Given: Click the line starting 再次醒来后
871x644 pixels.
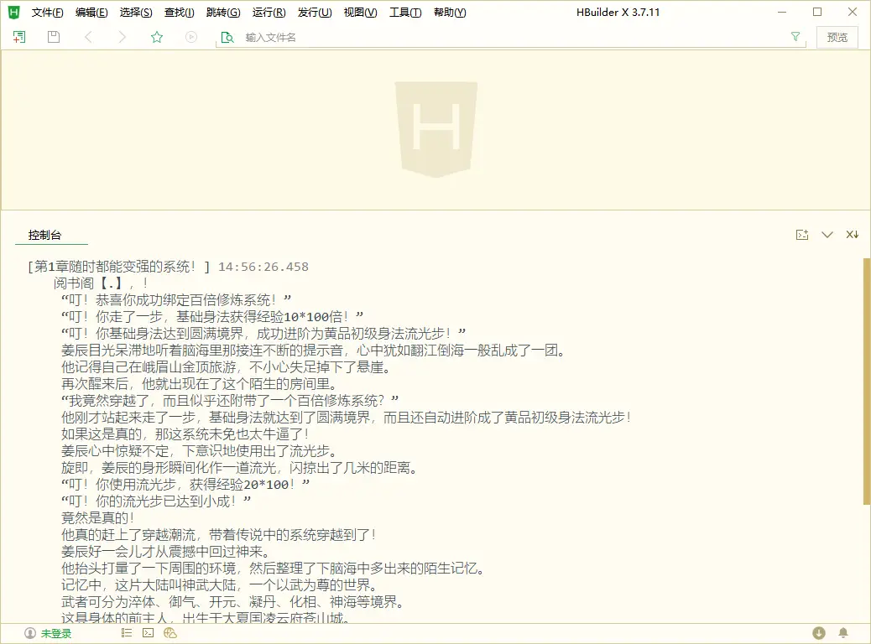Looking at the screenshot, I should coord(200,384).
